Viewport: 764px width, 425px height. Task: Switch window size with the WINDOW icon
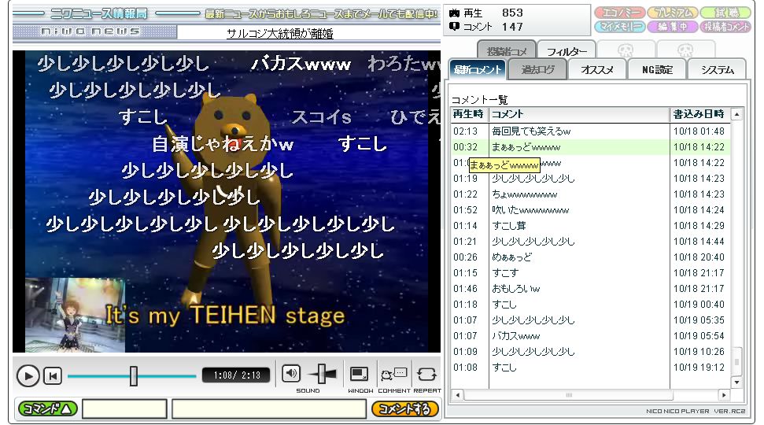pyautogui.click(x=360, y=374)
